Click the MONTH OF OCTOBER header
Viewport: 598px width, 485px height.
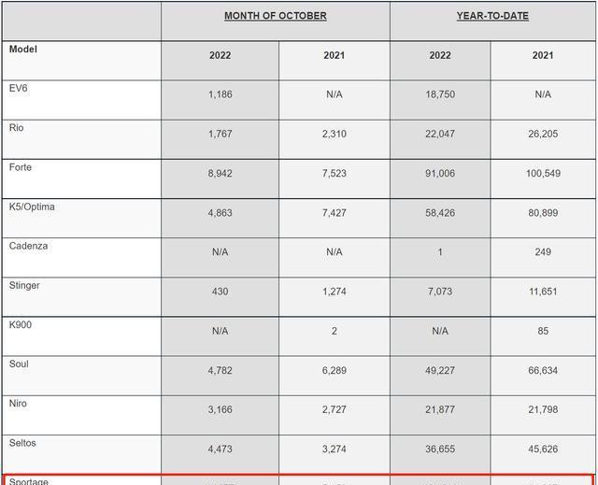coord(275,16)
